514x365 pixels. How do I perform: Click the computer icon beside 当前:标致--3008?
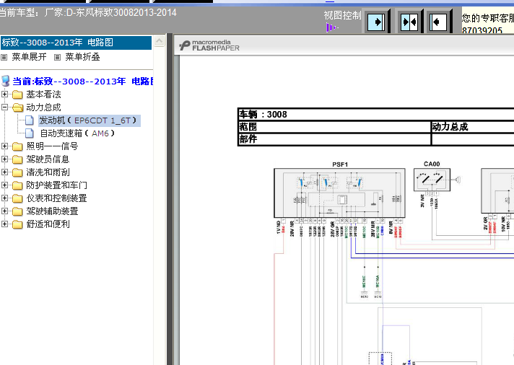point(5,81)
